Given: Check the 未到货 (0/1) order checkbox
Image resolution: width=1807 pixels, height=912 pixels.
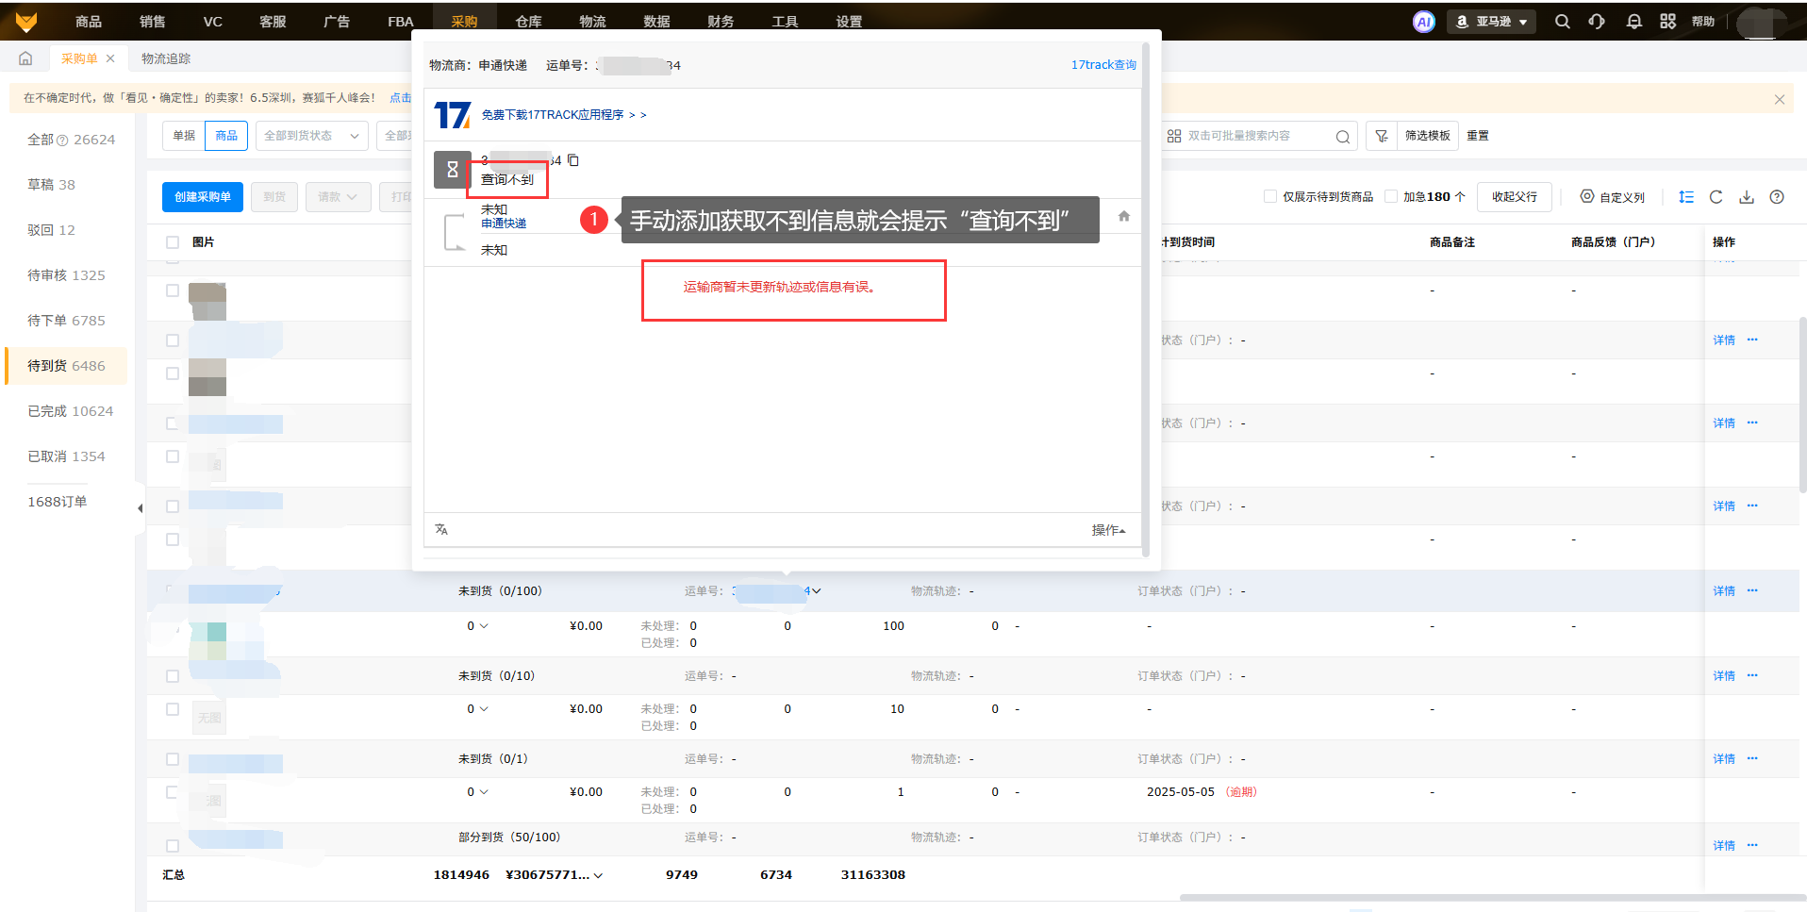Looking at the screenshot, I should coord(173,759).
